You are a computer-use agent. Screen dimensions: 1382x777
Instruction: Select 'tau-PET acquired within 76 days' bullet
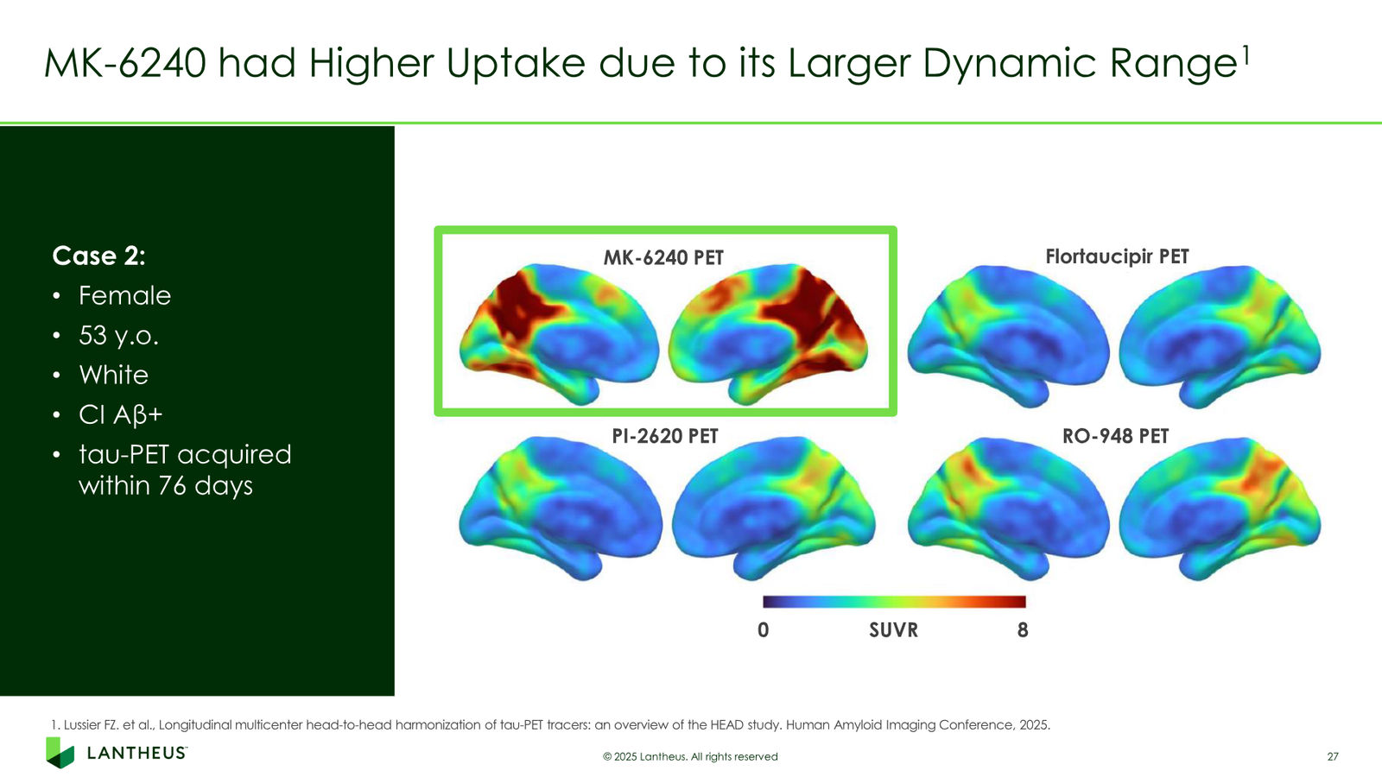pyautogui.click(x=185, y=470)
